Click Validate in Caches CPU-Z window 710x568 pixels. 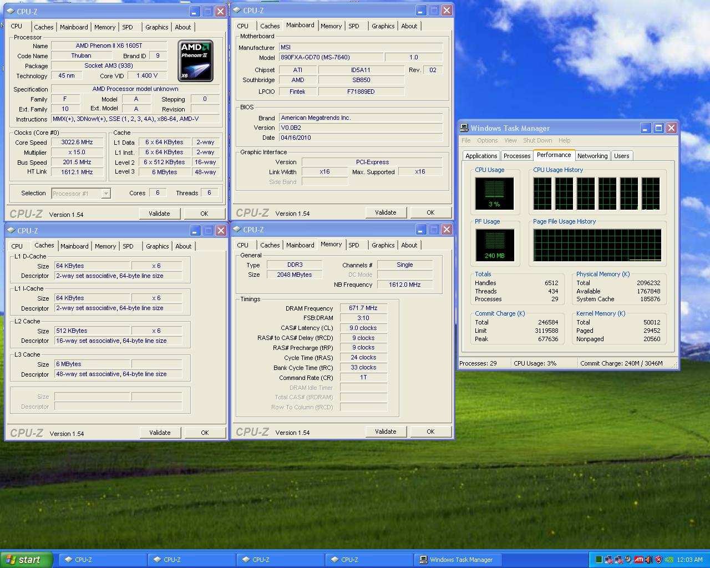pos(160,433)
